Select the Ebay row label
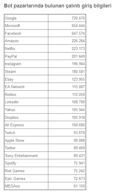 (9, 79)
